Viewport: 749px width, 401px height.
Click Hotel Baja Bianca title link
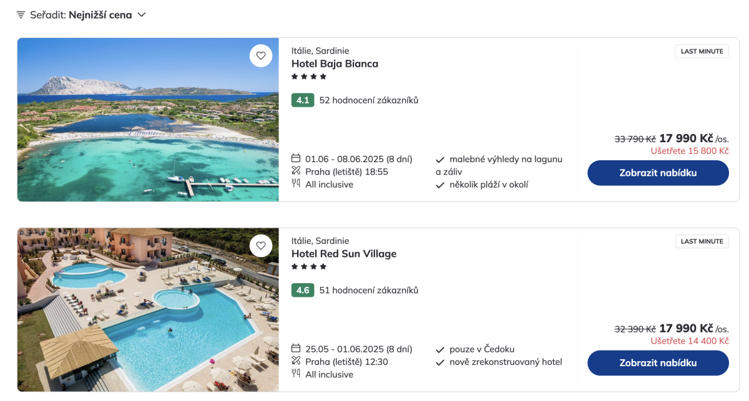coord(335,64)
